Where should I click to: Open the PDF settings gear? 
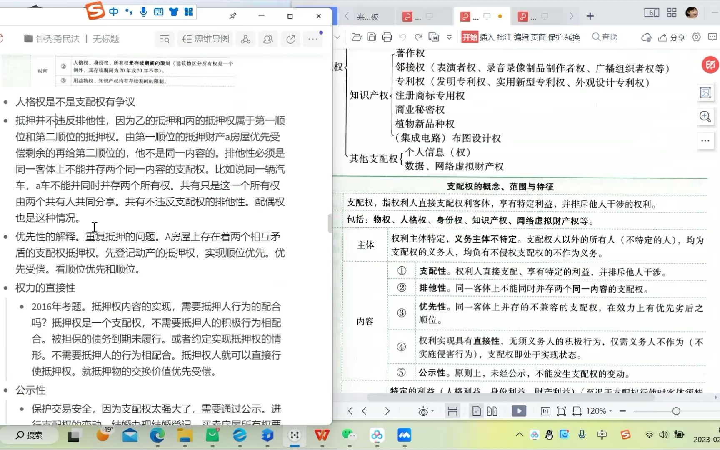[696, 37]
